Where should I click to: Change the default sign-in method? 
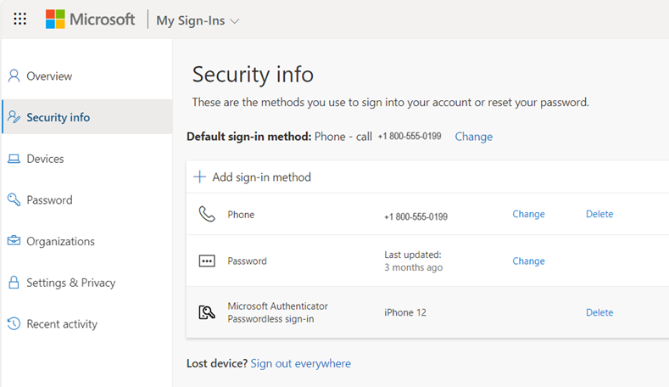tap(473, 137)
